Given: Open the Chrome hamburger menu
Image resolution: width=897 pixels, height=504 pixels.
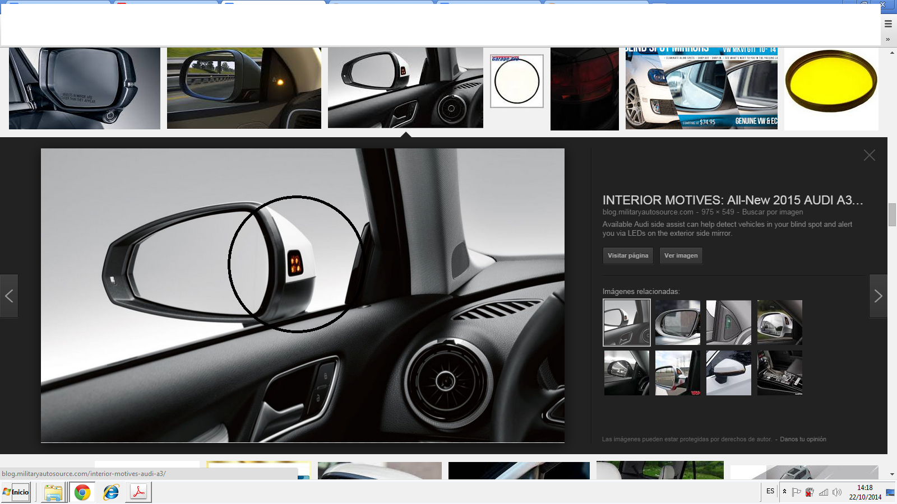Looking at the screenshot, I should (x=888, y=24).
